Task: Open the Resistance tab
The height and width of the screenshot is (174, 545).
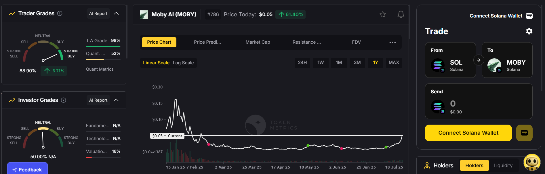Action: [307, 42]
